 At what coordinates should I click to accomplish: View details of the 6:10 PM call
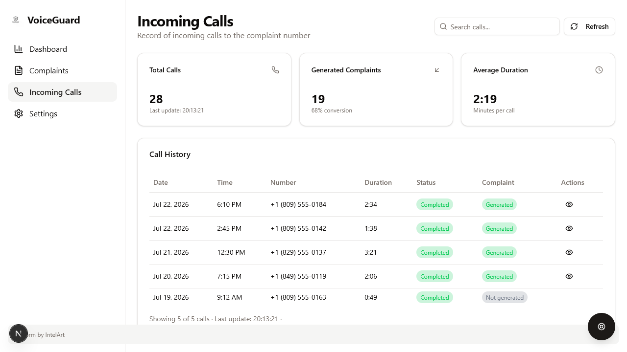pos(569,204)
